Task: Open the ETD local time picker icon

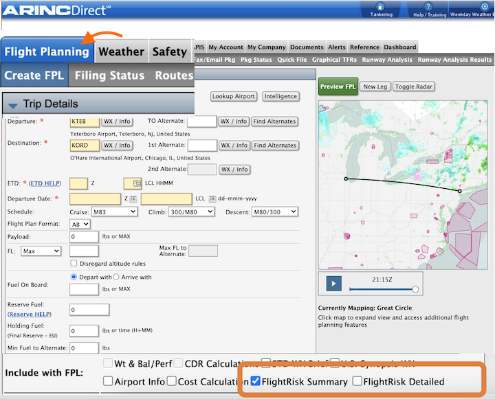Action: click(137, 183)
